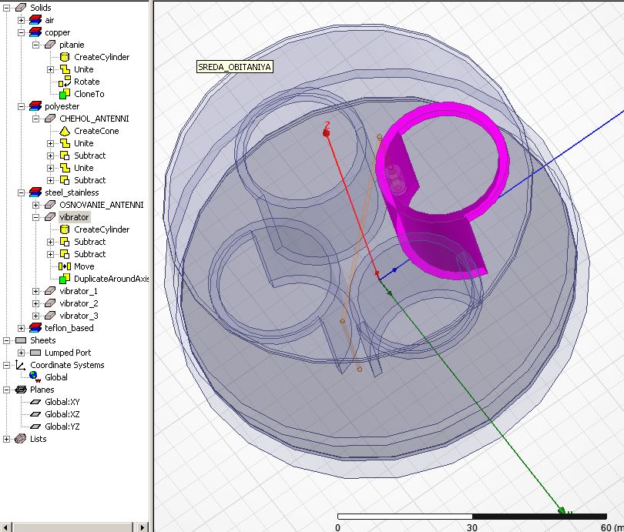Image resolution: width=624 pixels, height=532 pixels.
Task: Select the steel_stainless material entry
Action: click(x=72, y=192)
